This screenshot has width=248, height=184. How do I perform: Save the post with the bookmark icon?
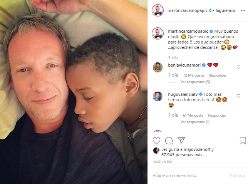243,141
